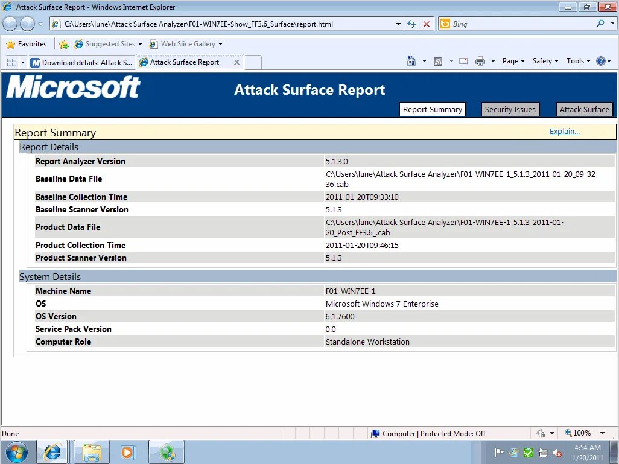Select OS Version value 6.1.7600
Viewport: 619px width, 464px height.
click(340, 316)
